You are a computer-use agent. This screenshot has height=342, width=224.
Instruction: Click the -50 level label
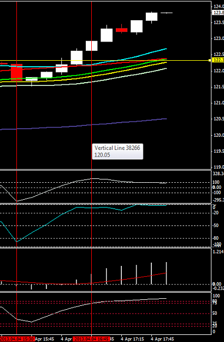click(215, 225)
